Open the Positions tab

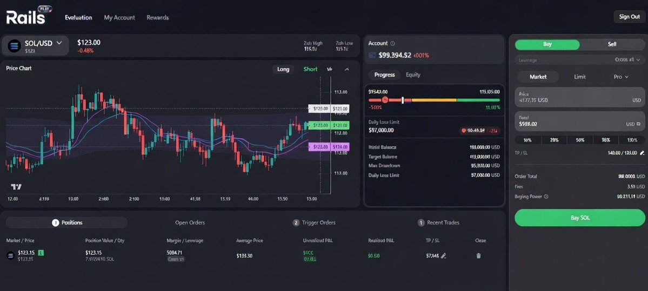(66, 222)
